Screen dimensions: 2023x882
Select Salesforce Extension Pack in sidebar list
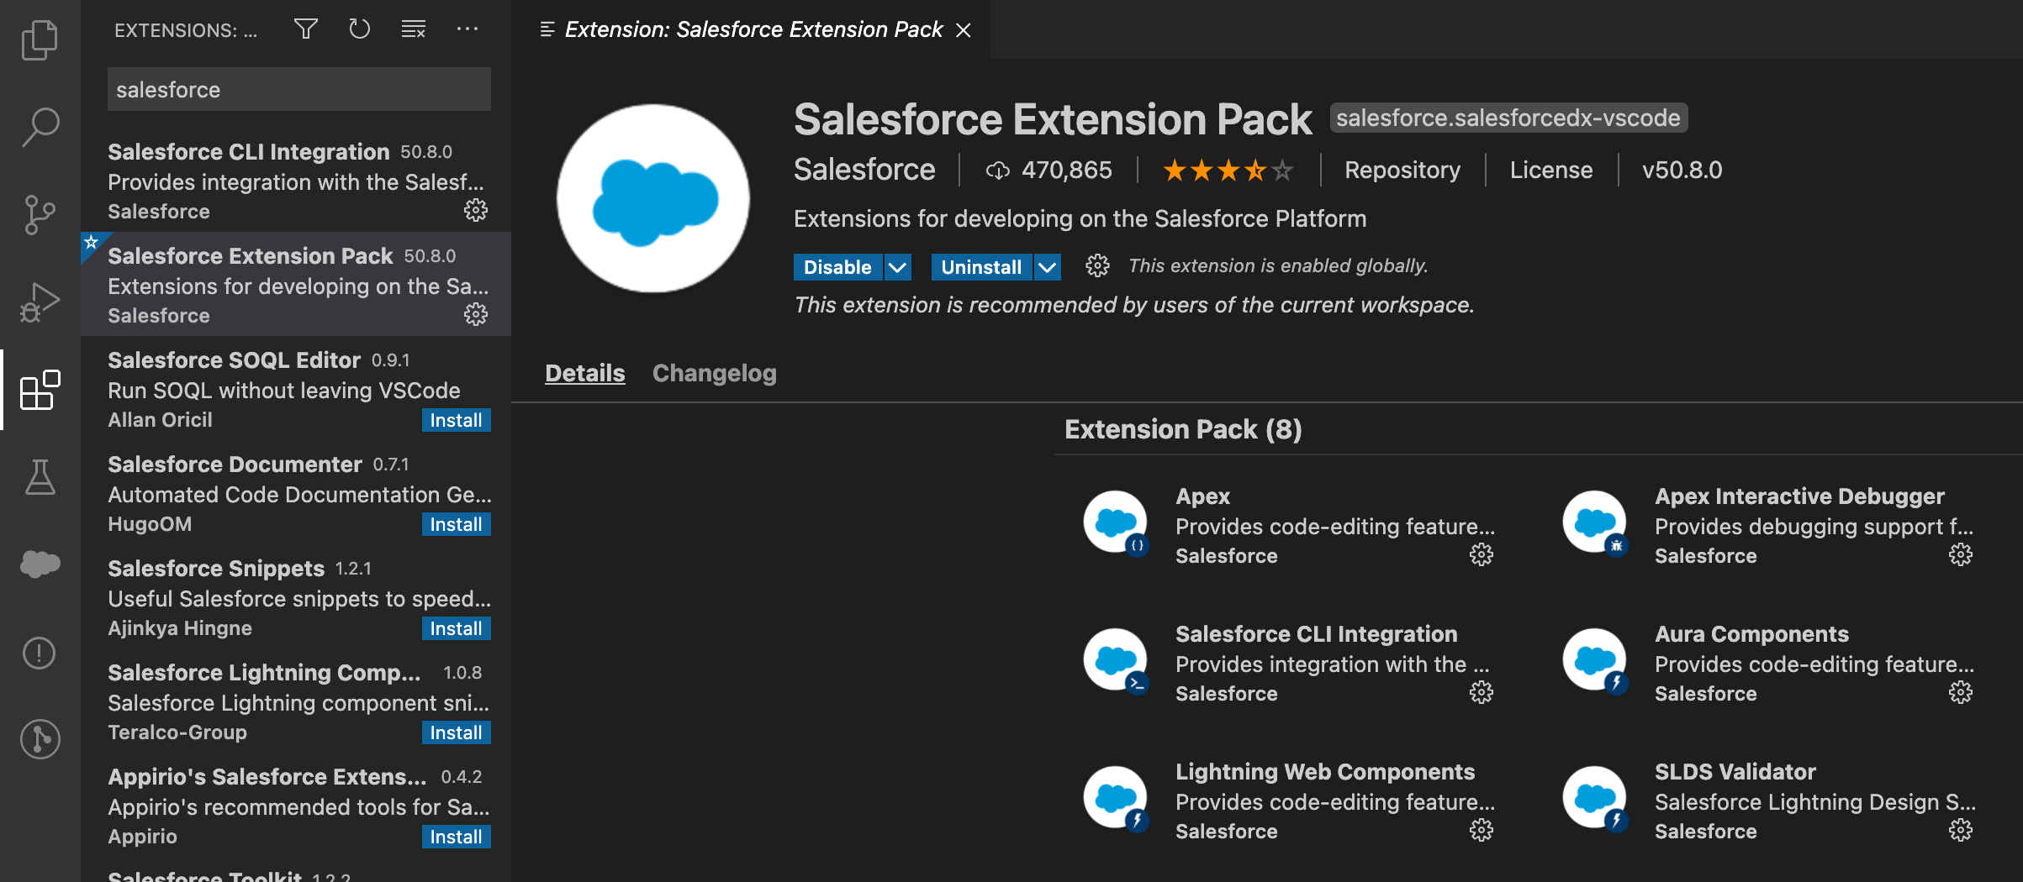[x=296, y=284]
